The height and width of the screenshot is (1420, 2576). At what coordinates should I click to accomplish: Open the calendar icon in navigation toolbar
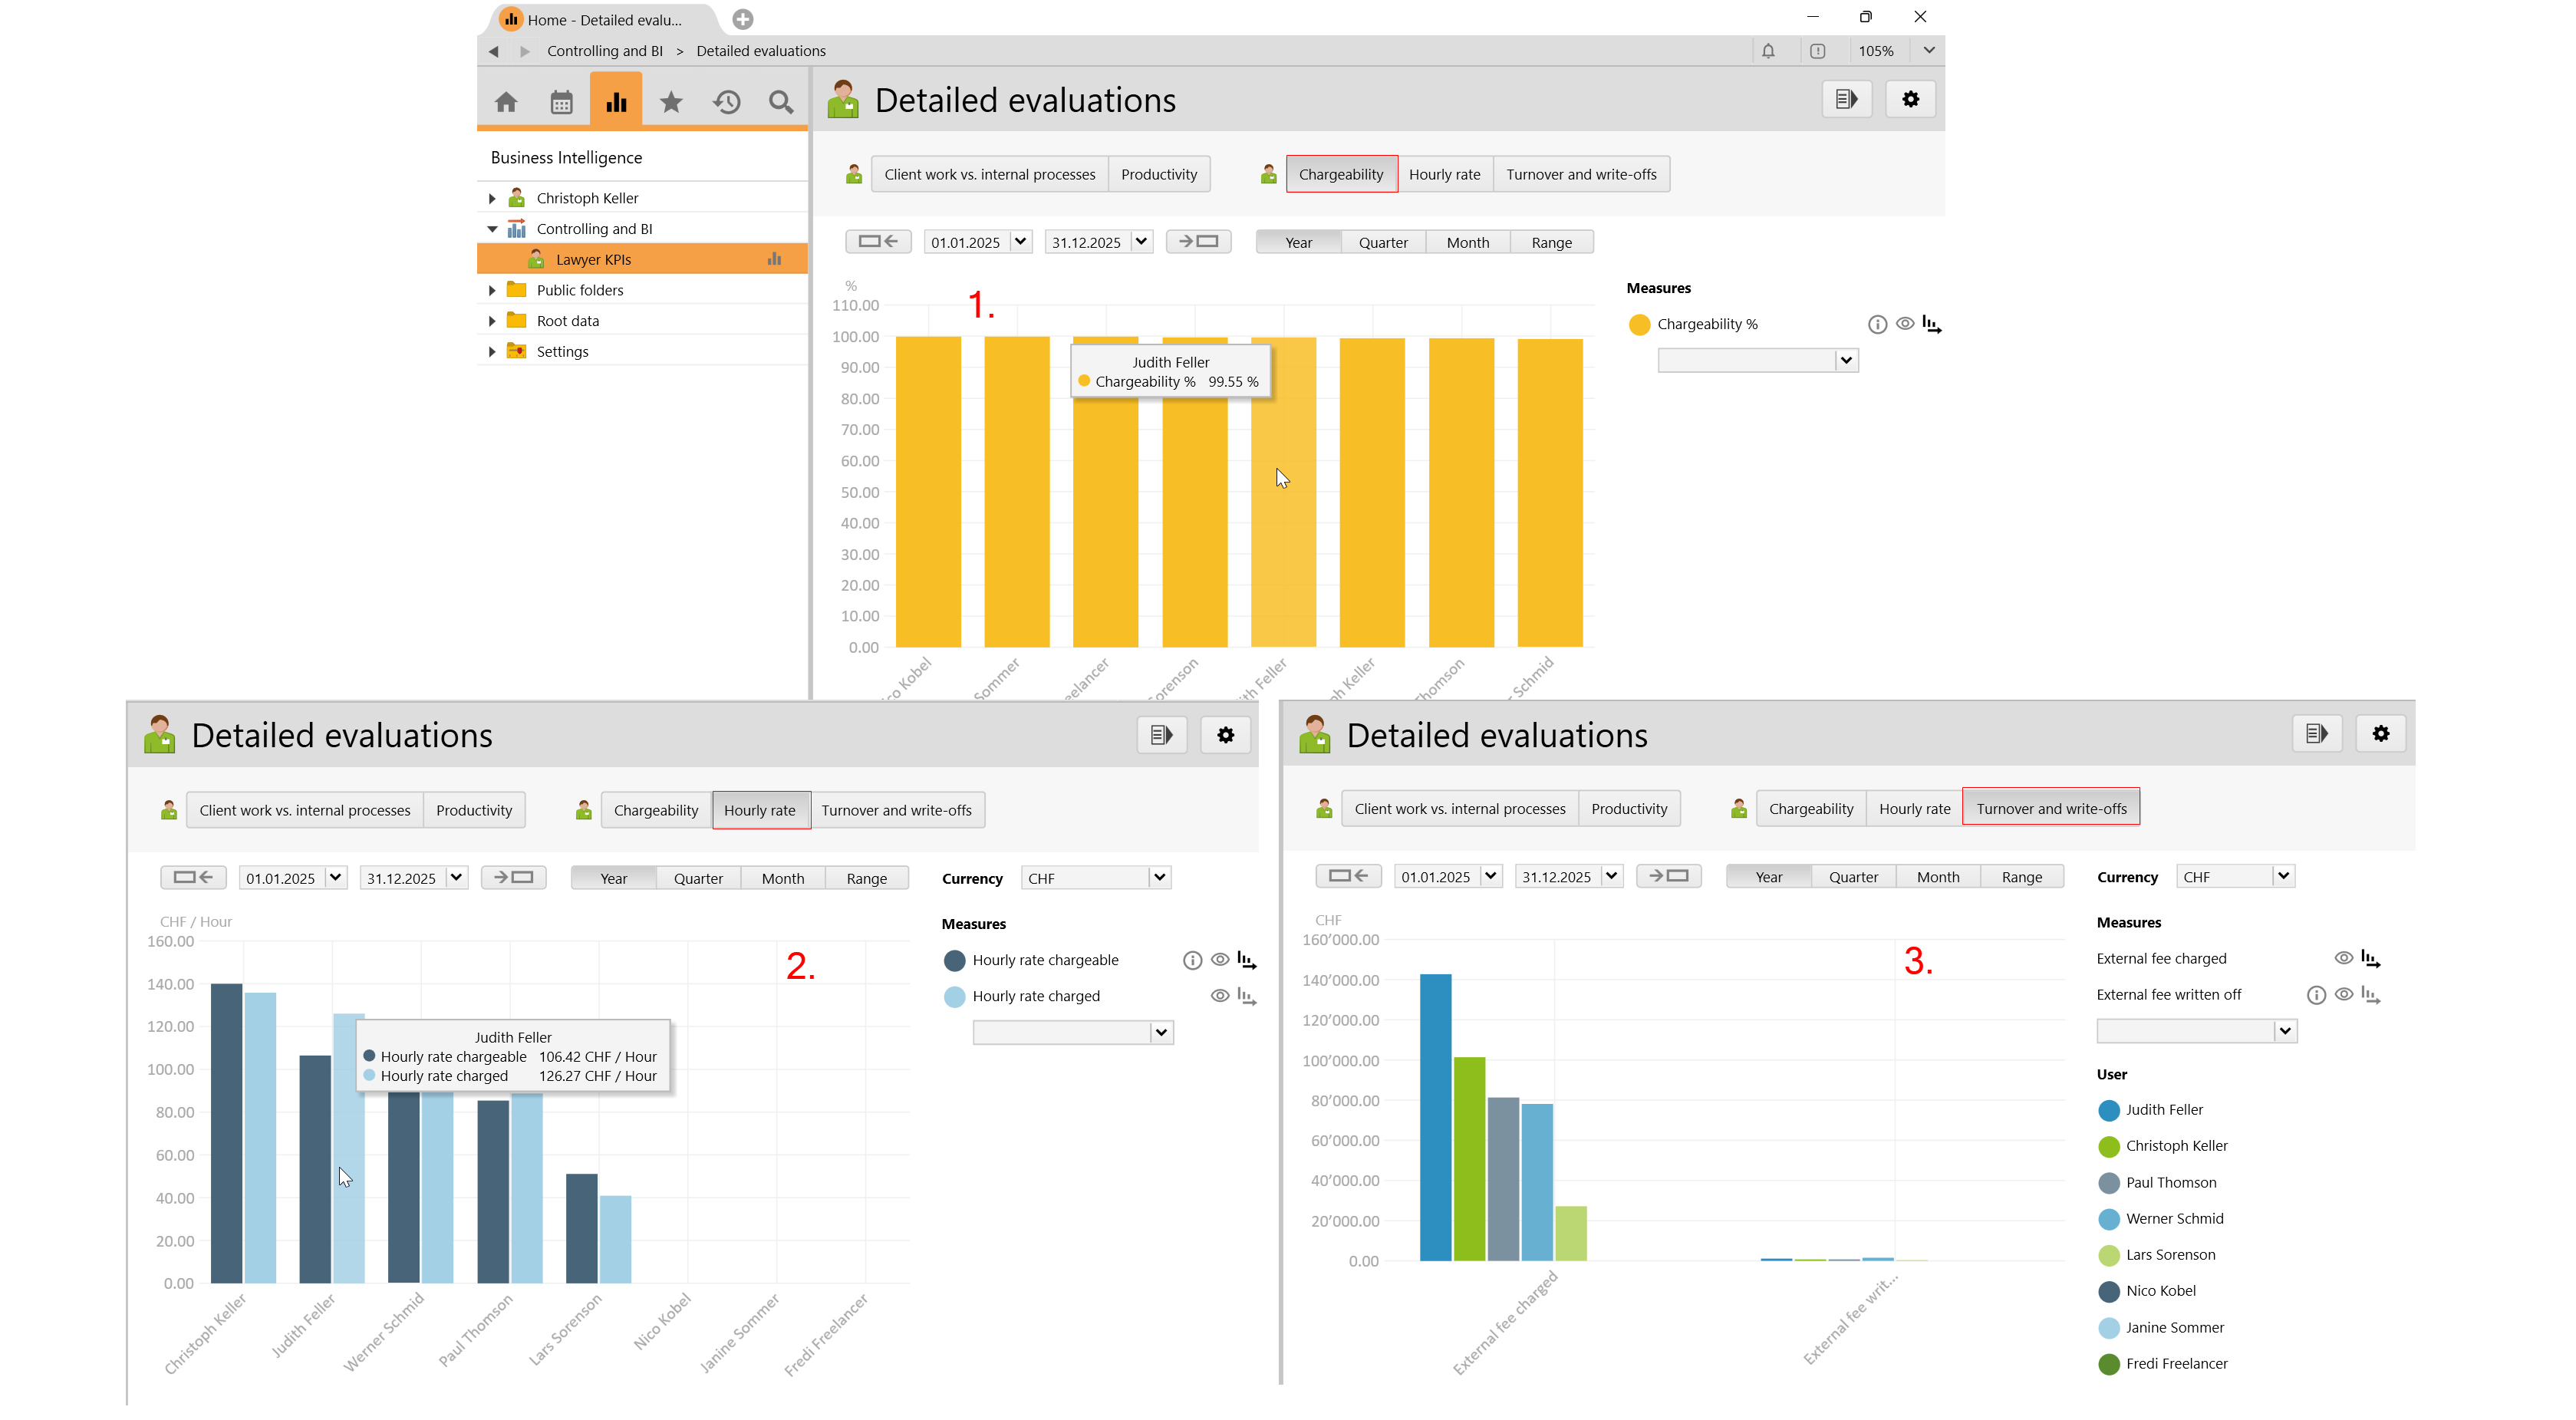[561, 102]
